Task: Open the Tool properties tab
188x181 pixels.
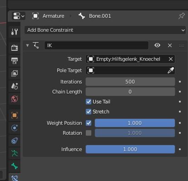Action: pyautogui.click(x=15, y=32)
